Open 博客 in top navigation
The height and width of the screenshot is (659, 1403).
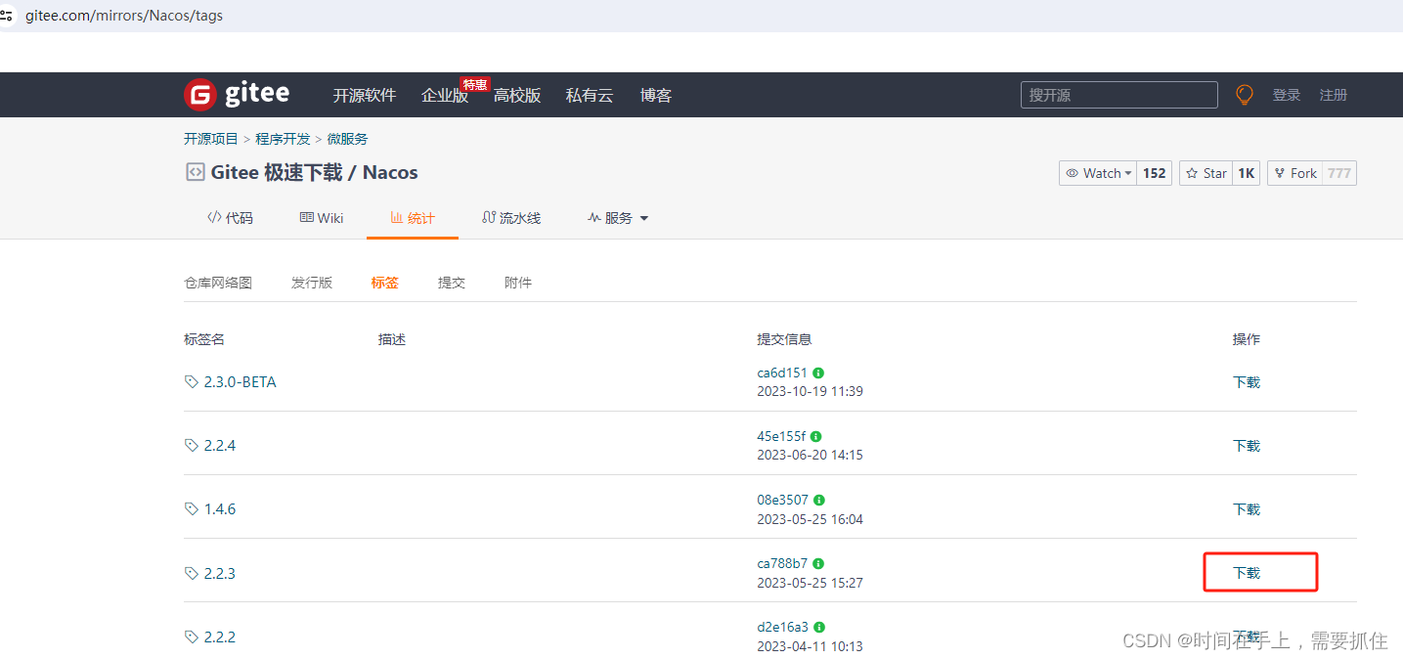(x=656, y=95)
